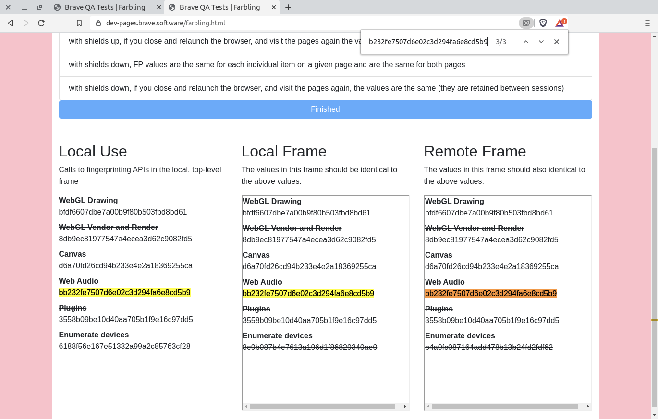This screenshot has width=658, height=419.
Task: Click the find-in-page icon in address bar
Action: [526, 23]
